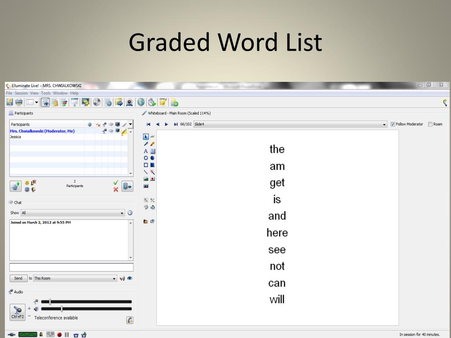Toggle chat permission for Mrs. Chwialkowski

click(111, 131)
